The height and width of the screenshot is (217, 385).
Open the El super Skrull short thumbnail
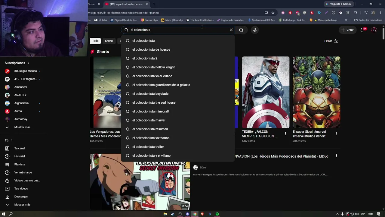click(316, 92)
